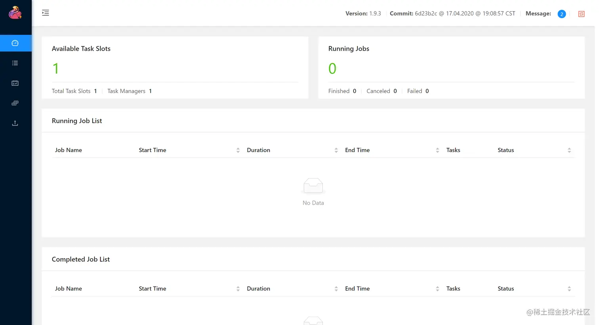Sort Completed Job List by Status

coord(569,289)
